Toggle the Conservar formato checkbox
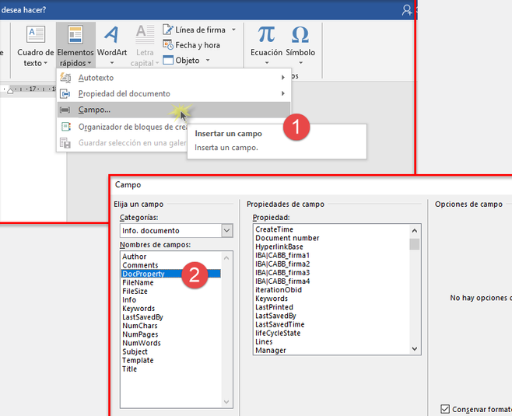This screenshot has width=512, height=416. pyautogui.click(x=445, y=409)
